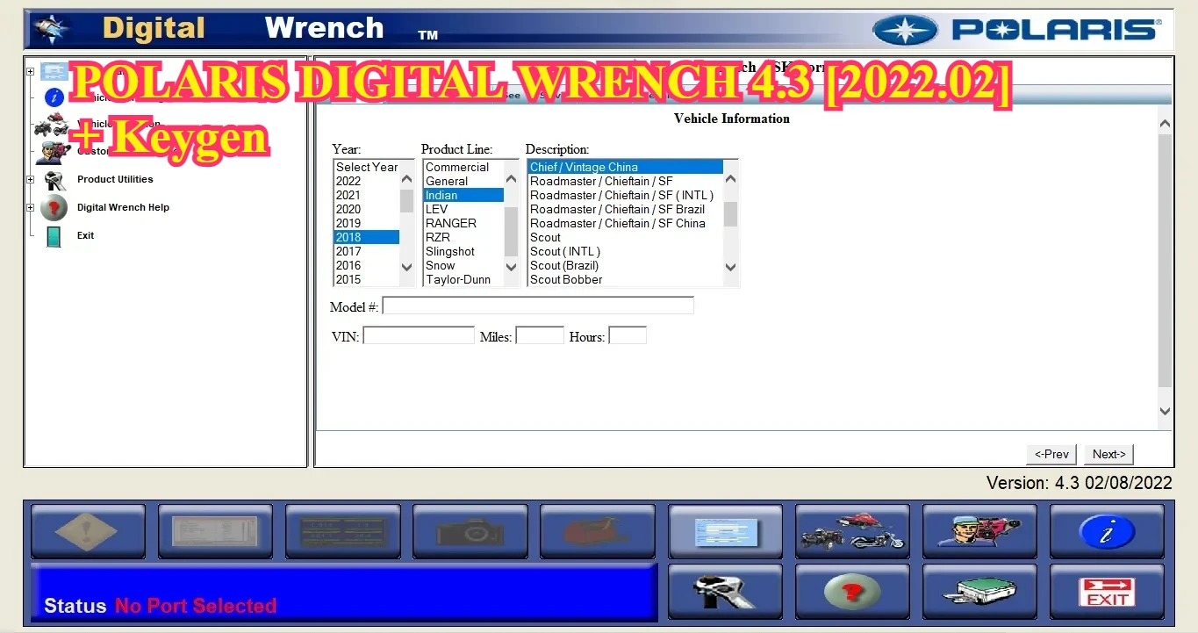Click the teal door icon beside Exit

click(x=54, y=236)
